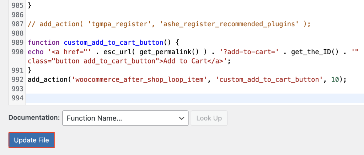The width and height of the screenshot is (364, 155).
Task: Select line number 987 in the gutter
Action: [x=17, y=24]
